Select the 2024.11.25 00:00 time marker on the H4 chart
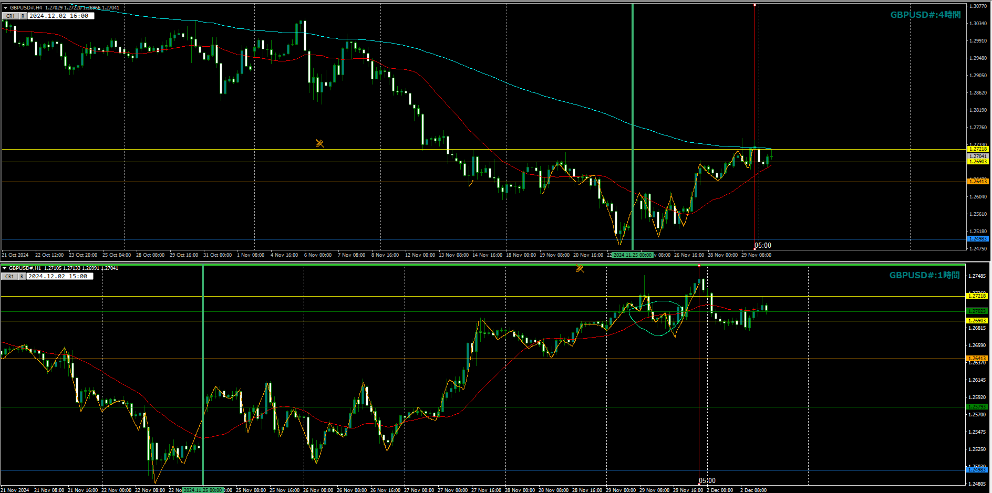Screen dimensions: 992x493 [x=633, y=255]
